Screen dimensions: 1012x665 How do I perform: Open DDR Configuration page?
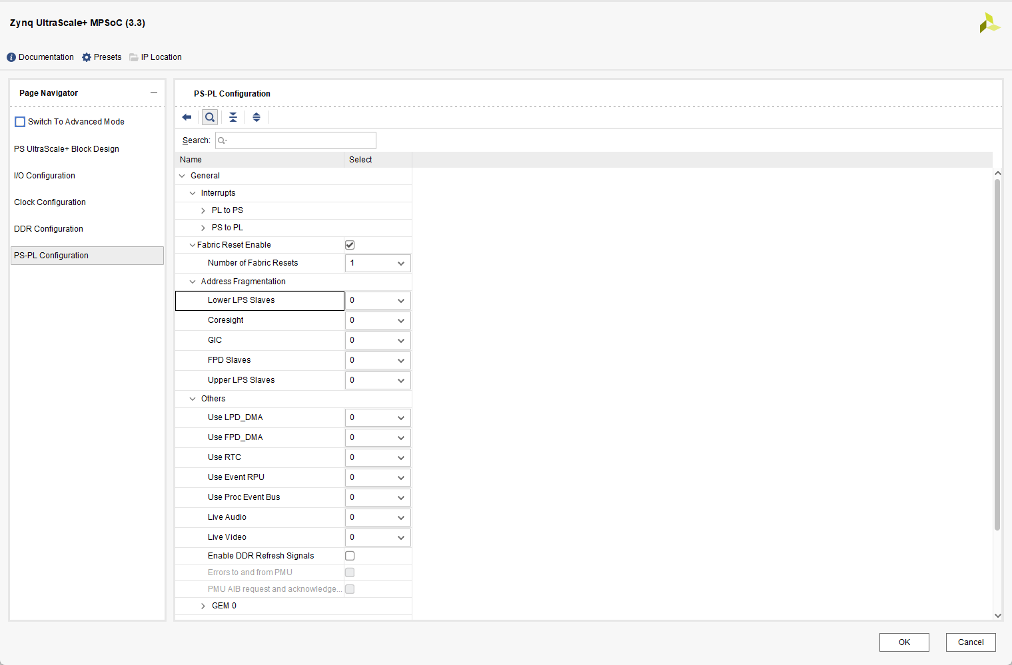(x=49, y=229)
